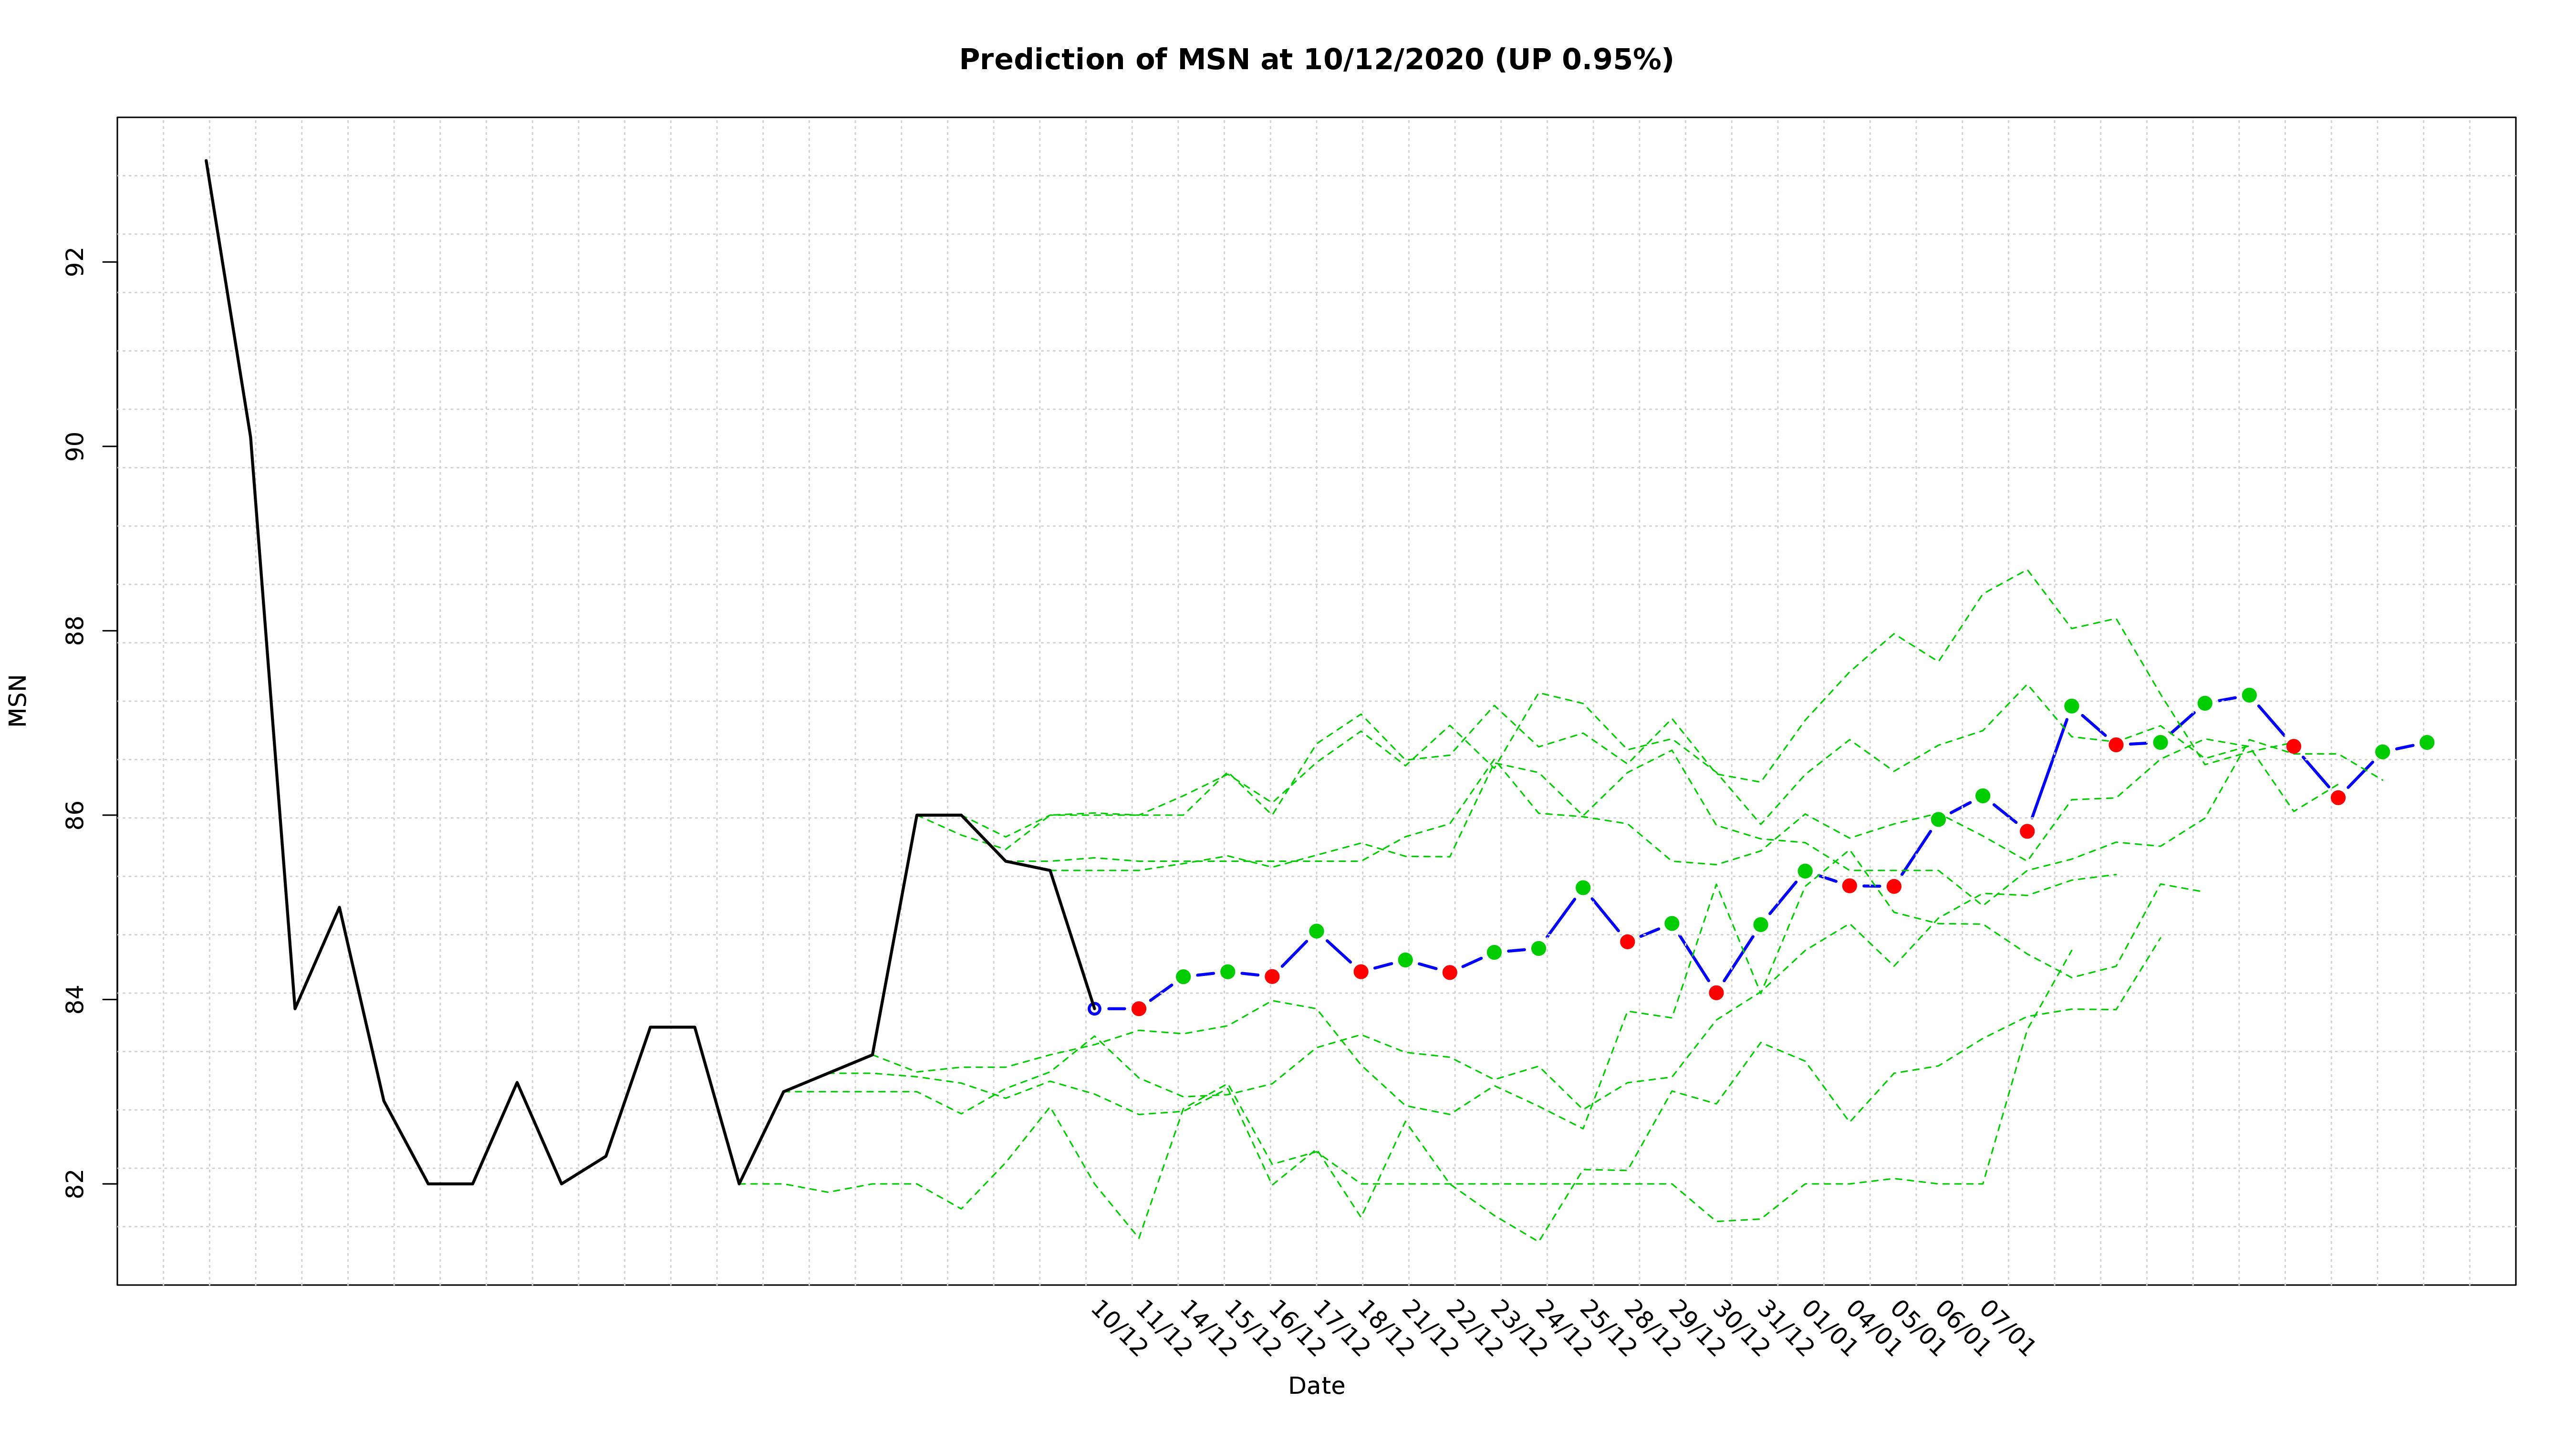Click the rightmost green prediction dot
Screen dimensions: 2576x1431
click(x=2427, y=742)
